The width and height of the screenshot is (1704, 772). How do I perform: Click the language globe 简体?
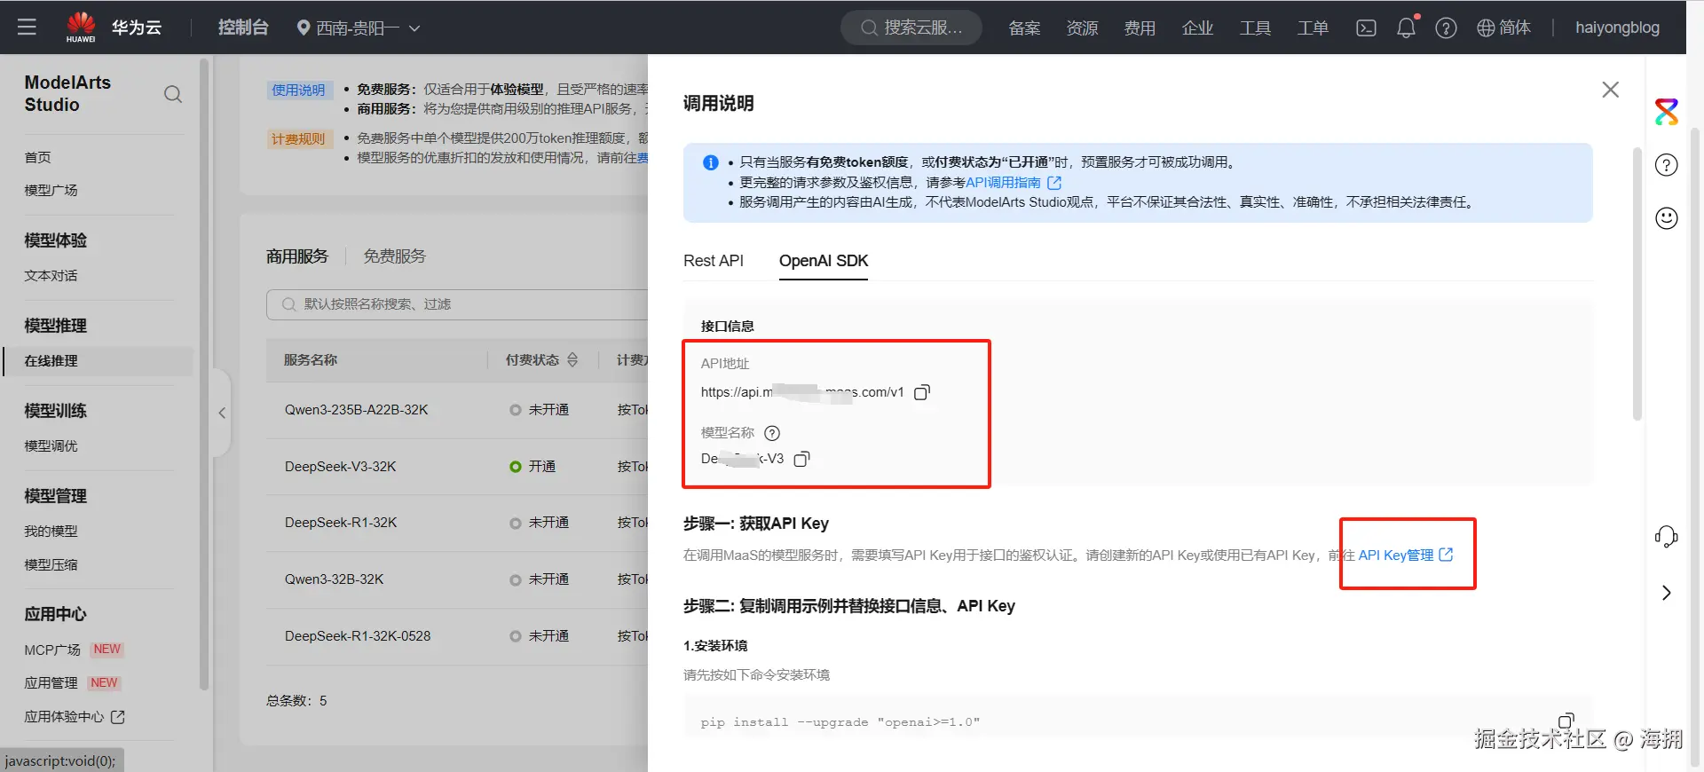[x=1503, y=28]
